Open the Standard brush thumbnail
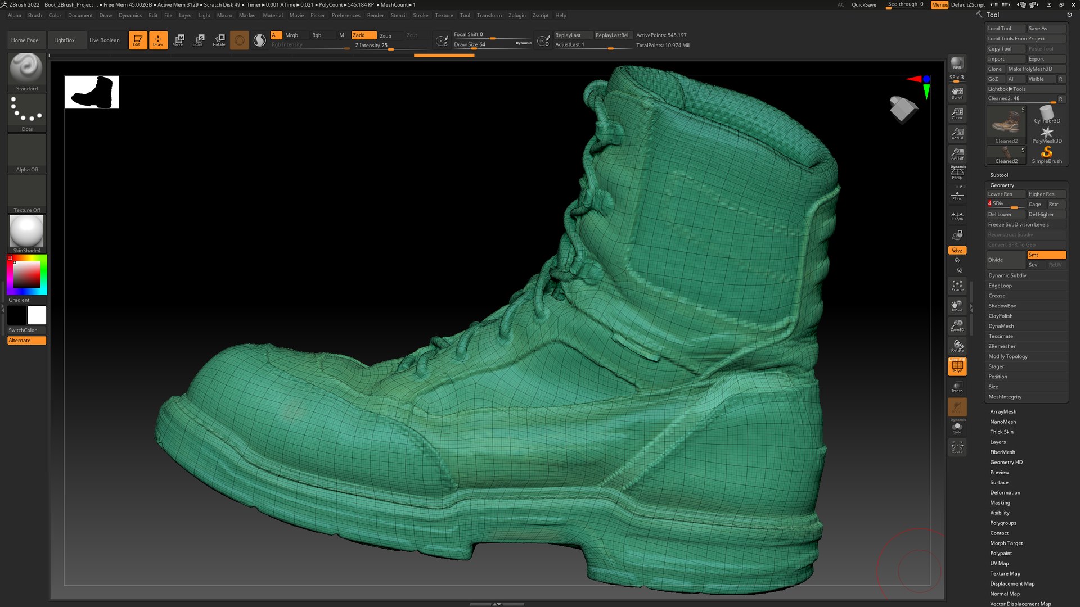The height and width of the screenshot is (607, 1080). [x=26, y=72]
